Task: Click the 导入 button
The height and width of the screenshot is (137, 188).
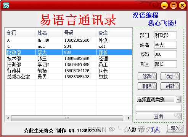Action: (x=175, y=129)
